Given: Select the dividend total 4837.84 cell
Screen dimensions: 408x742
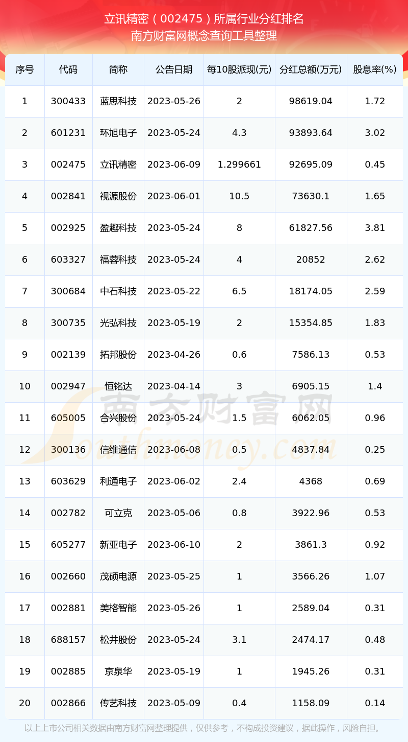Looking at the screenshot, I should pos(311,450).
